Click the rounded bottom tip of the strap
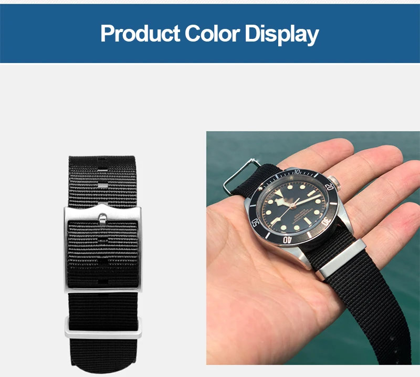Image resolution: width=420 pixels, height=377 pixels. point(104,368)
